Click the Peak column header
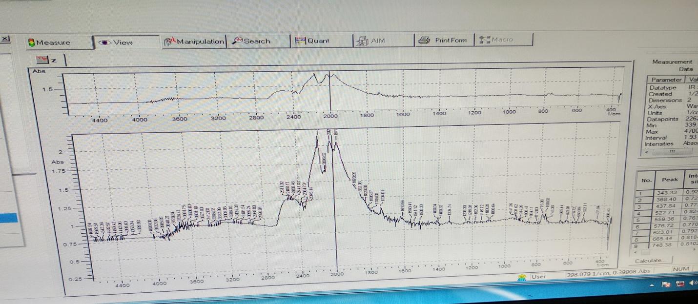The height and width of the screenshot is (304, 698). click(x=669, y=180)
